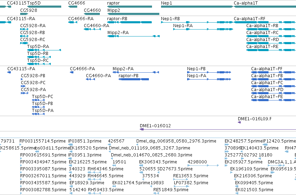Click the CG4666 gene label
Screen dimensions: 296x195
pyautogui.click(x=77, y=3)
